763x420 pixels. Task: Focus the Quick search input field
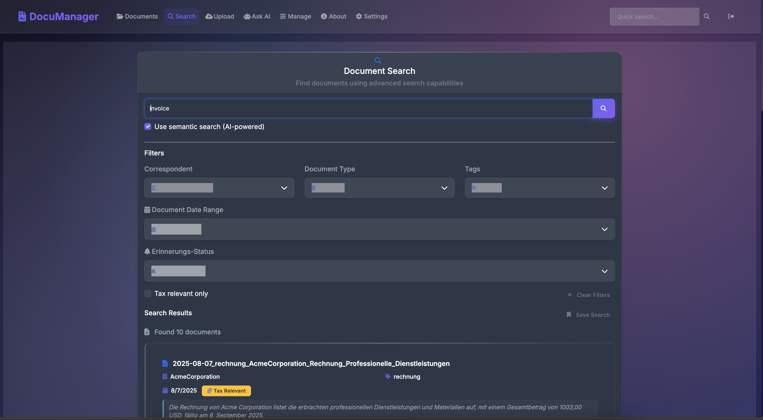coord(654,16)
